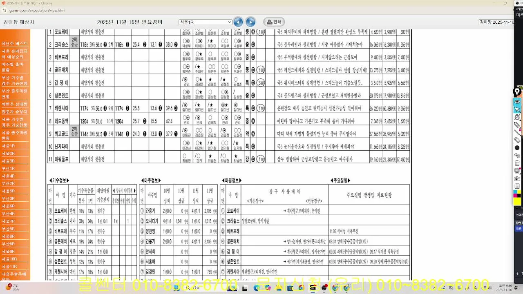Viewport: 523px width, 294px height.
Task: Click the camera screenshot capture icon
Action: click(517, 178)
